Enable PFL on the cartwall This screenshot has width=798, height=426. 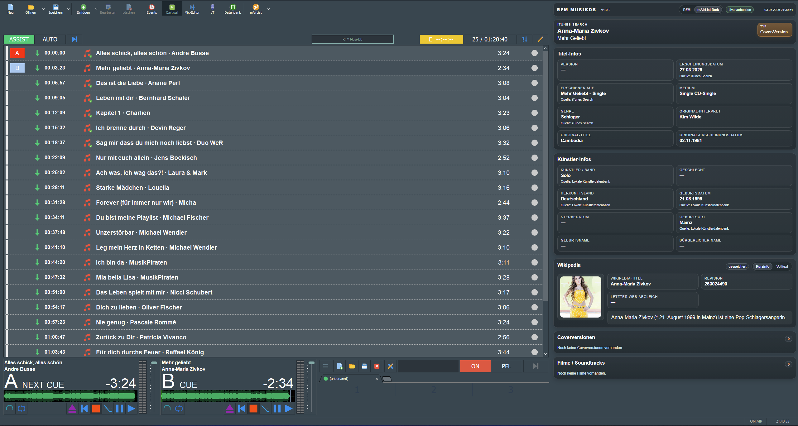[x=506, y=366]
